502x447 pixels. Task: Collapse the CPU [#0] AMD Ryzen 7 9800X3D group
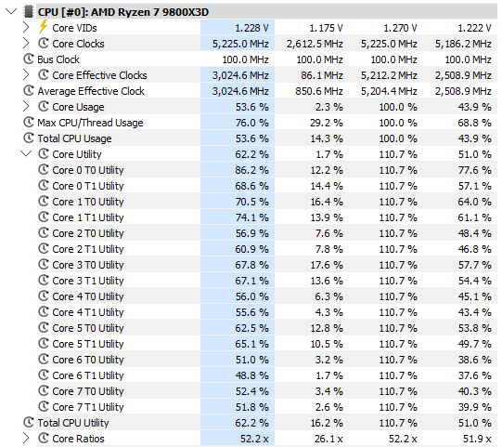11,12
